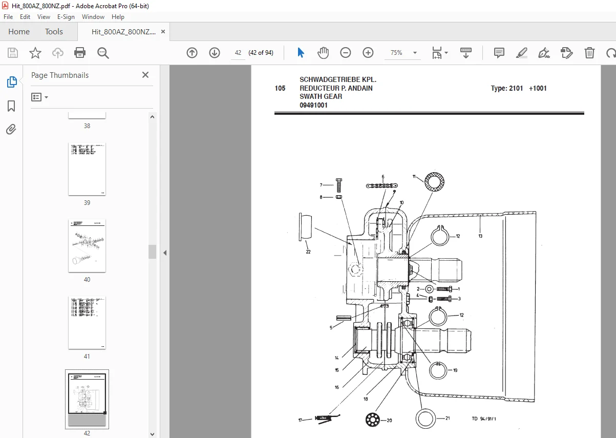Activate the Hand pan tool

tap(323, 53)
